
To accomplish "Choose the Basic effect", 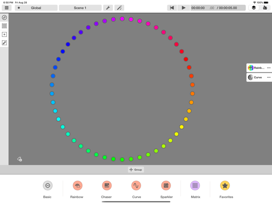I will click(47, 186).
